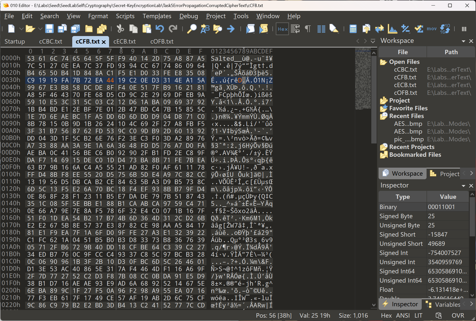The image size is (476, 321).
Task: Click the ANSI encoding in status bar
Action: (x=403, y=315)
